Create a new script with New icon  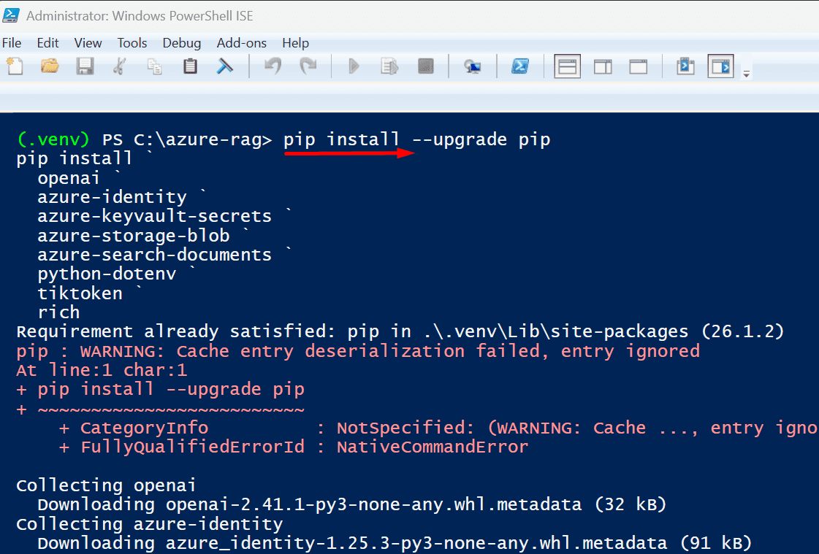click(x=15, y=66)
